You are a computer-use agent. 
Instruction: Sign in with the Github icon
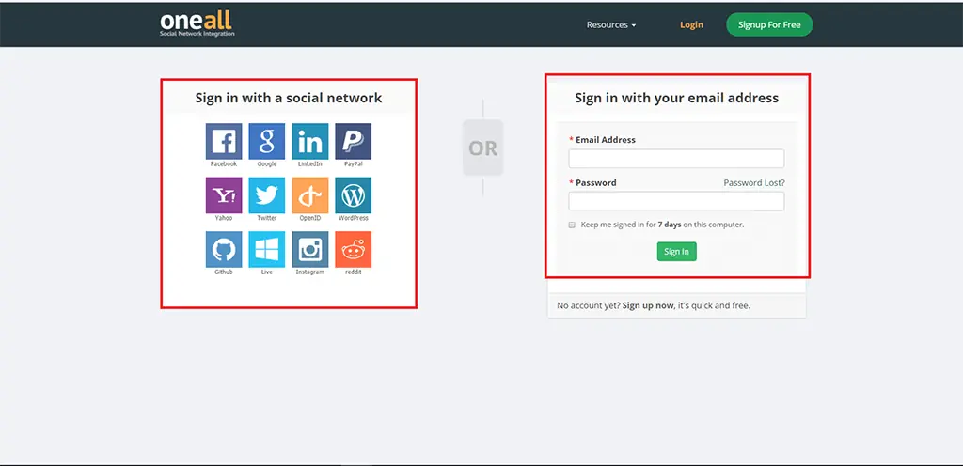tap(224, 249)
